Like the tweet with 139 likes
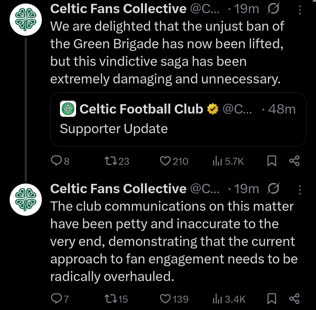The image size is (316, 310). click(166, 299)
